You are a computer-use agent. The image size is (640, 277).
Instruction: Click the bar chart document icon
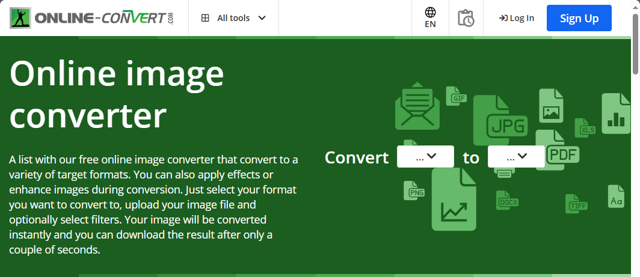[x=615, y=113]
